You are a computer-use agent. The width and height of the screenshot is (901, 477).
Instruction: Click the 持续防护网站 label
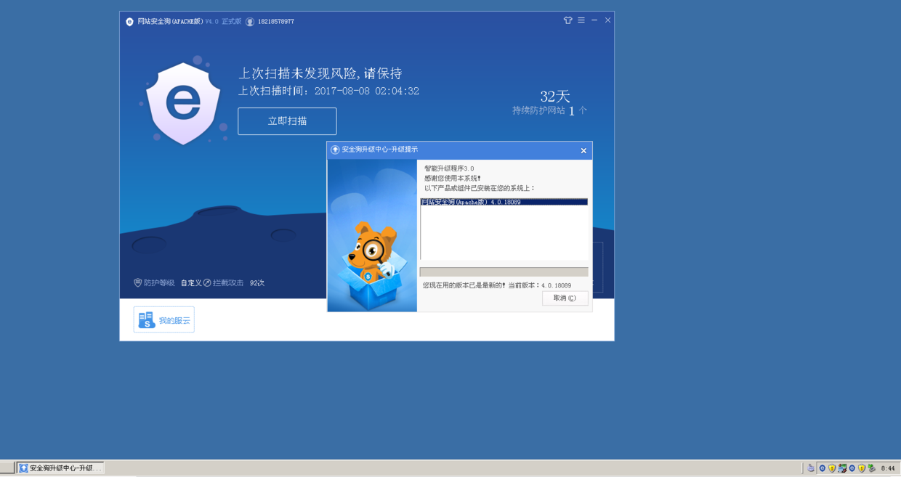538,110
